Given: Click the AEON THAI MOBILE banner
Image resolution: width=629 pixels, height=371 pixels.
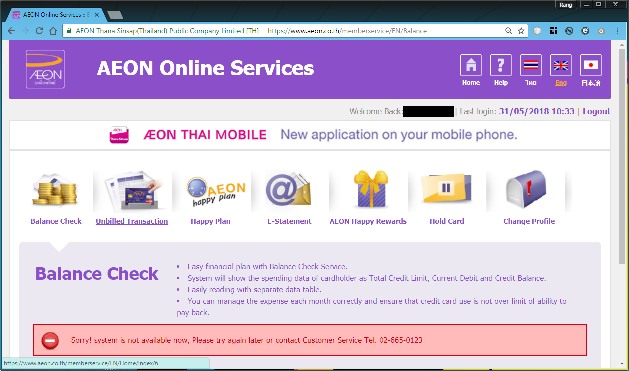Looking at the screenshot, I should pyautogui.click(x=310, y=135).
